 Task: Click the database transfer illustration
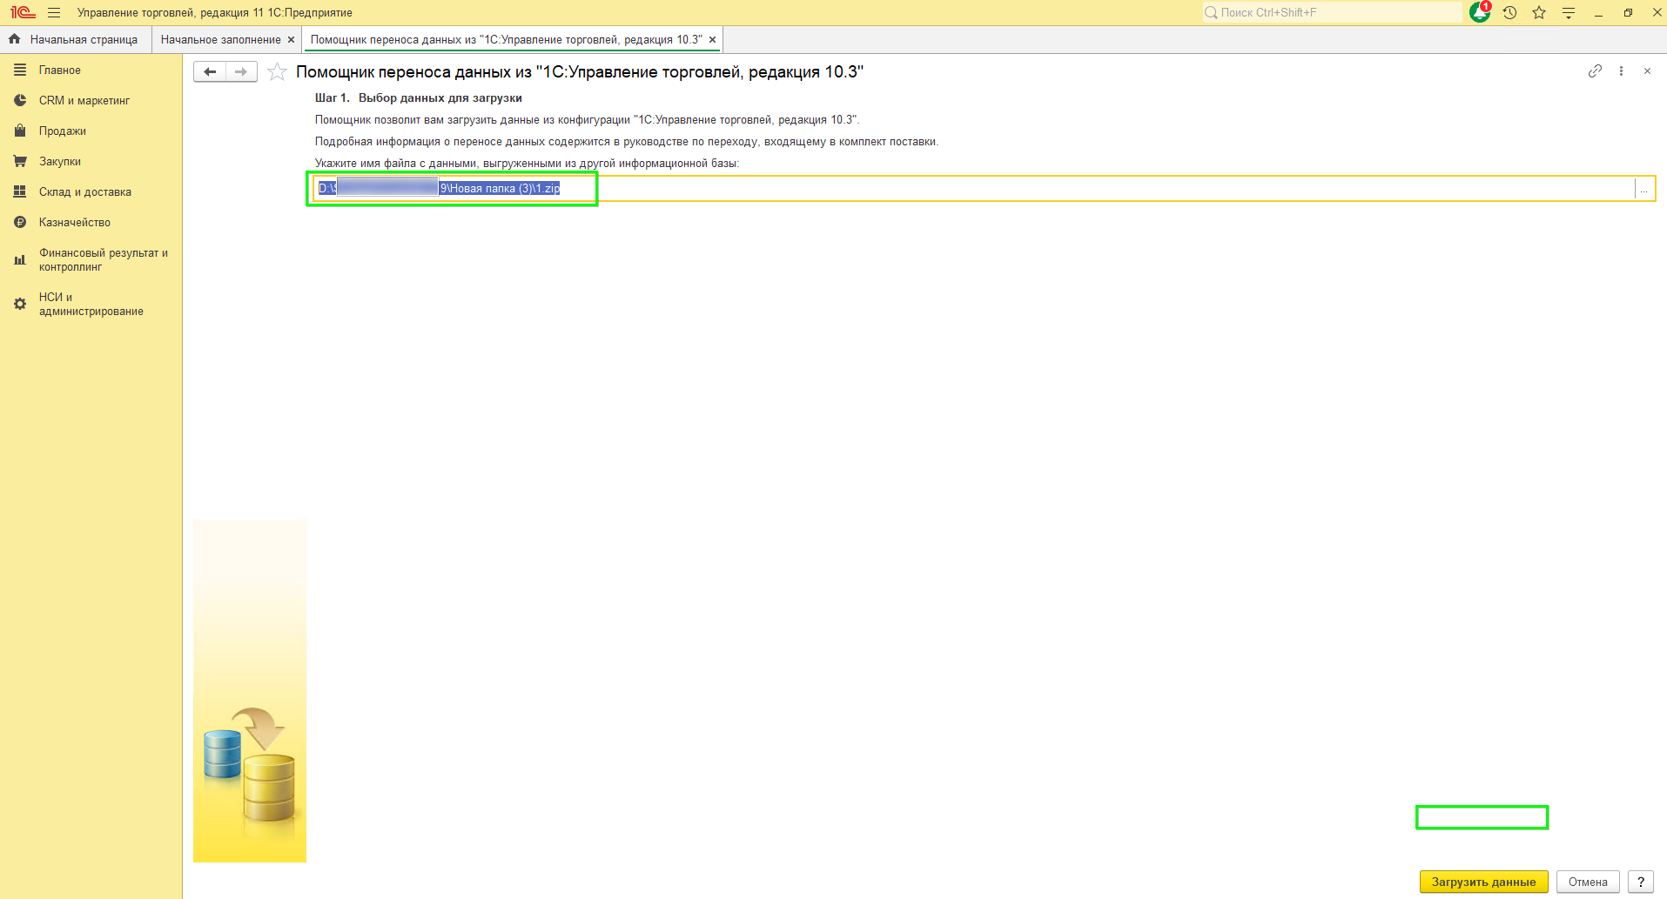[x=250, y=690]
